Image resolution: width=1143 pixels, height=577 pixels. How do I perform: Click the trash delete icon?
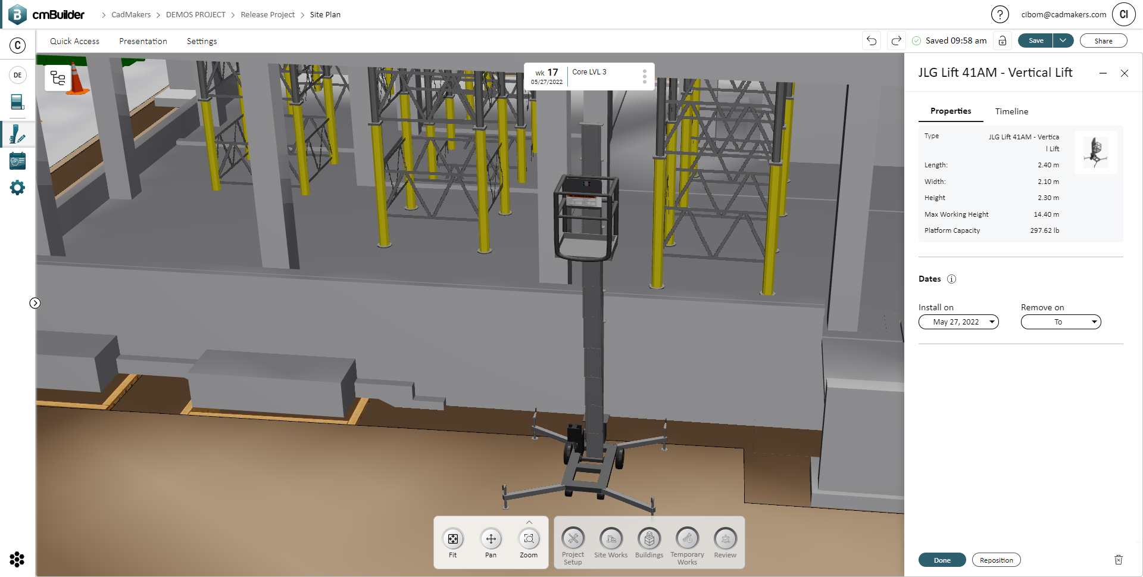[1119, 560]
